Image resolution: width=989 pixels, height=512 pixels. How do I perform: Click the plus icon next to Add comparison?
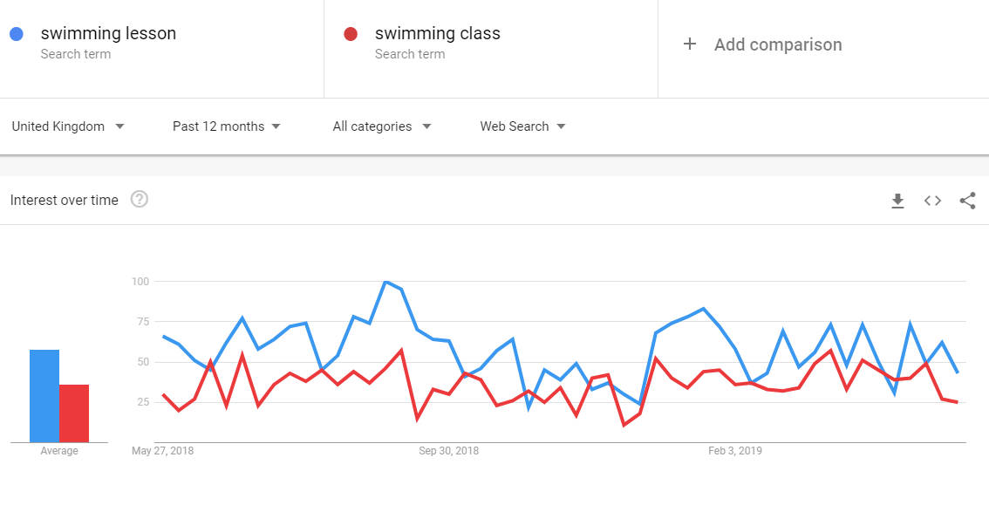[689, 44]
